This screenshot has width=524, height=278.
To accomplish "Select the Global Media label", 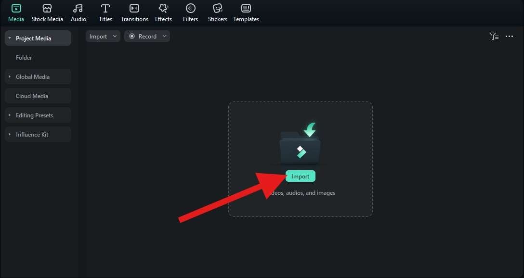I will click(x=33, y=77).
